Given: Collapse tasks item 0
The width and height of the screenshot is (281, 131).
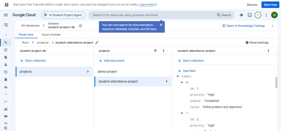Looking at the screenshot, I should 182,83.
